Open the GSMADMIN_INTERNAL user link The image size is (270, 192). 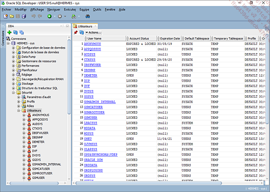coord(100,102)
